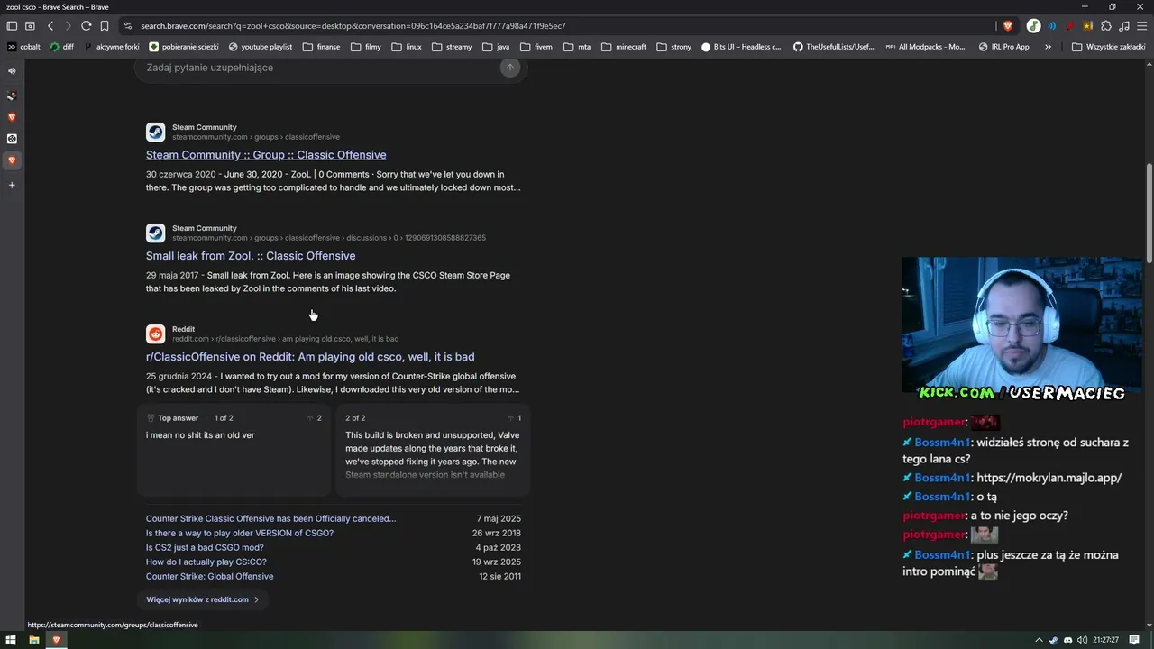Open 'Counter Strike Classic Offensive has been Officially canceled' link

[x=271, y=519]
